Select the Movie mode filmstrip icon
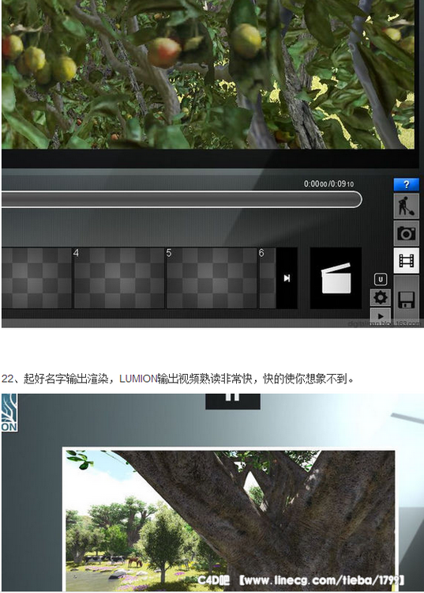 click(x=407, y=261)
